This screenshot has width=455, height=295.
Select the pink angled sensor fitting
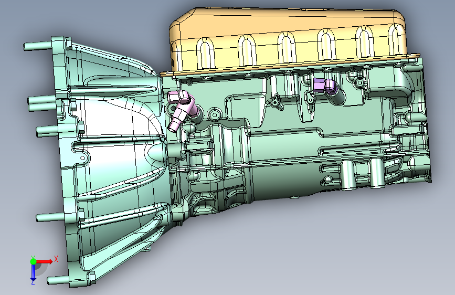coord(183,110)
